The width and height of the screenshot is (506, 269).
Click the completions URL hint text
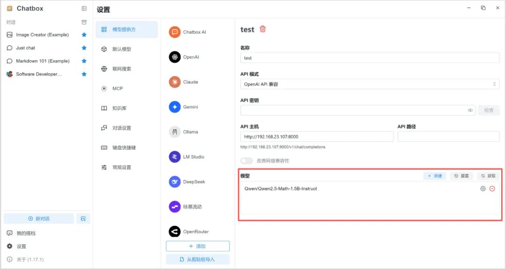(283, 147)
